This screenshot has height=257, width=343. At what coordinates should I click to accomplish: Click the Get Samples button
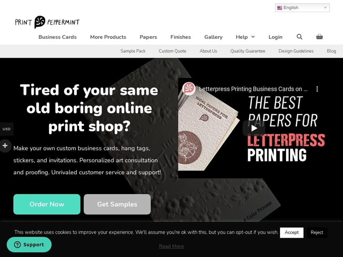coord(117,204)
